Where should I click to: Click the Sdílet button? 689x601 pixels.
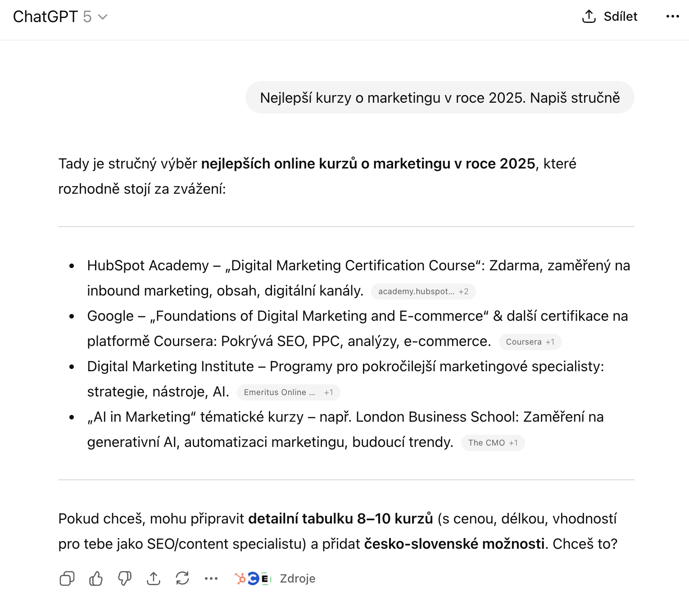point(620,17)
